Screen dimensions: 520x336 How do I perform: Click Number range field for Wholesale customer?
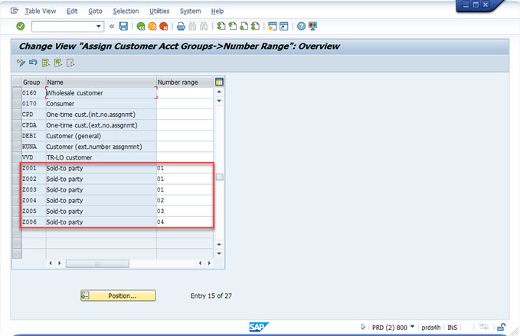click(x=185, y=93)
